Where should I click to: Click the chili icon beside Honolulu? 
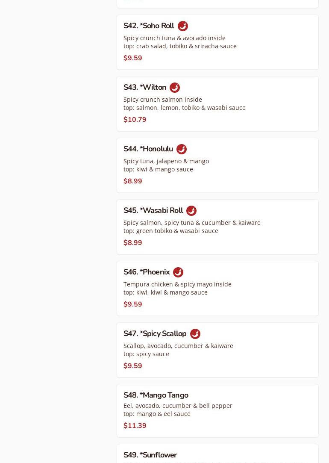coord(181,149)
